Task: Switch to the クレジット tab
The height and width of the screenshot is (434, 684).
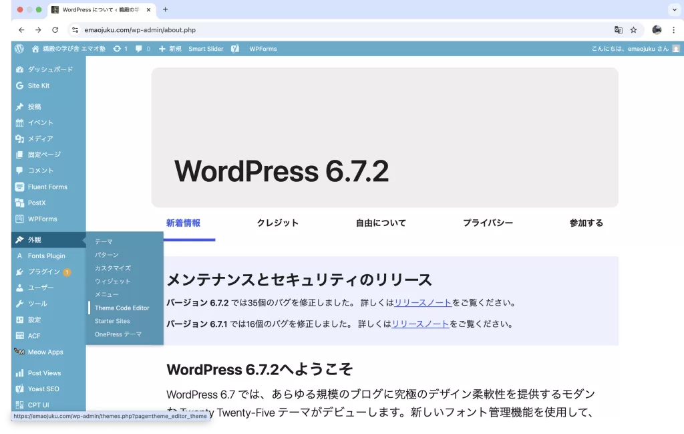Action: click(x=277, y=223)
